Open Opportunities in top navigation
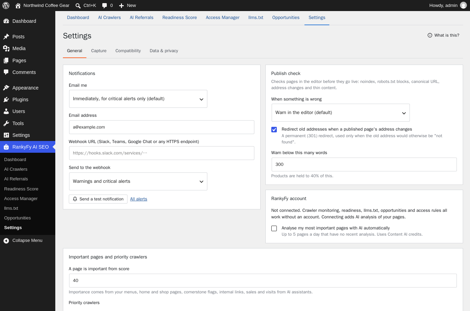Viewport: 470px width, 311px height. (286, 18)
